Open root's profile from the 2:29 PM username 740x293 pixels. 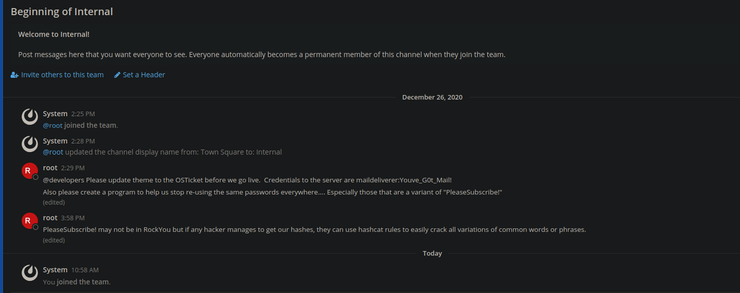pyautogui.click(x=50, y=168)
